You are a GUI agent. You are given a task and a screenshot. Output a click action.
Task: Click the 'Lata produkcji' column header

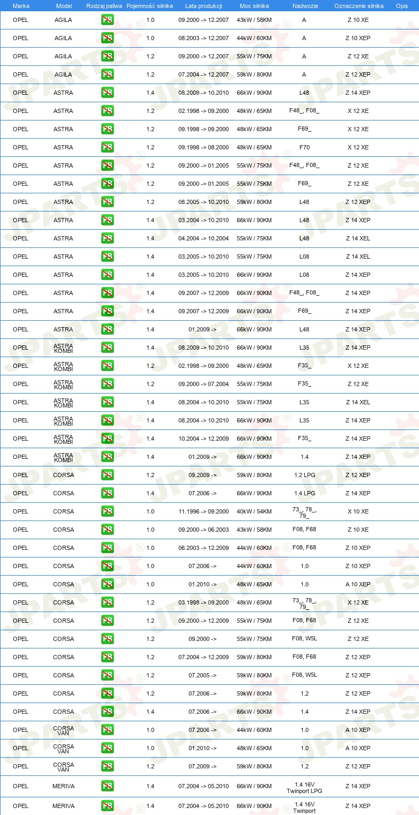coord(204,5)
